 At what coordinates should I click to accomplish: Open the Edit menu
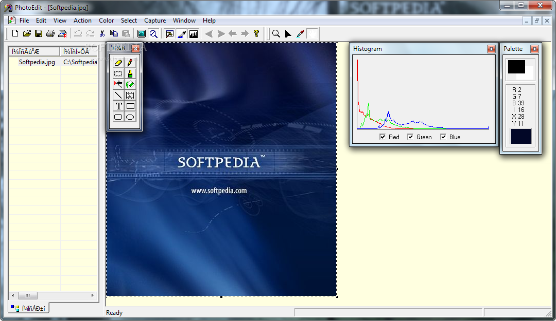pyautogui.click(x=41, y=21)
